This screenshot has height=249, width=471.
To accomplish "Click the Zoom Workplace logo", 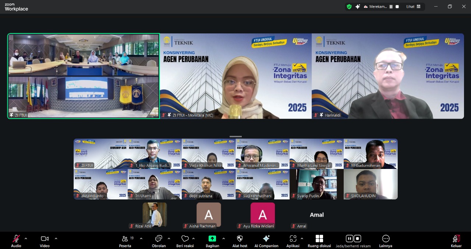I will [16, 7].
